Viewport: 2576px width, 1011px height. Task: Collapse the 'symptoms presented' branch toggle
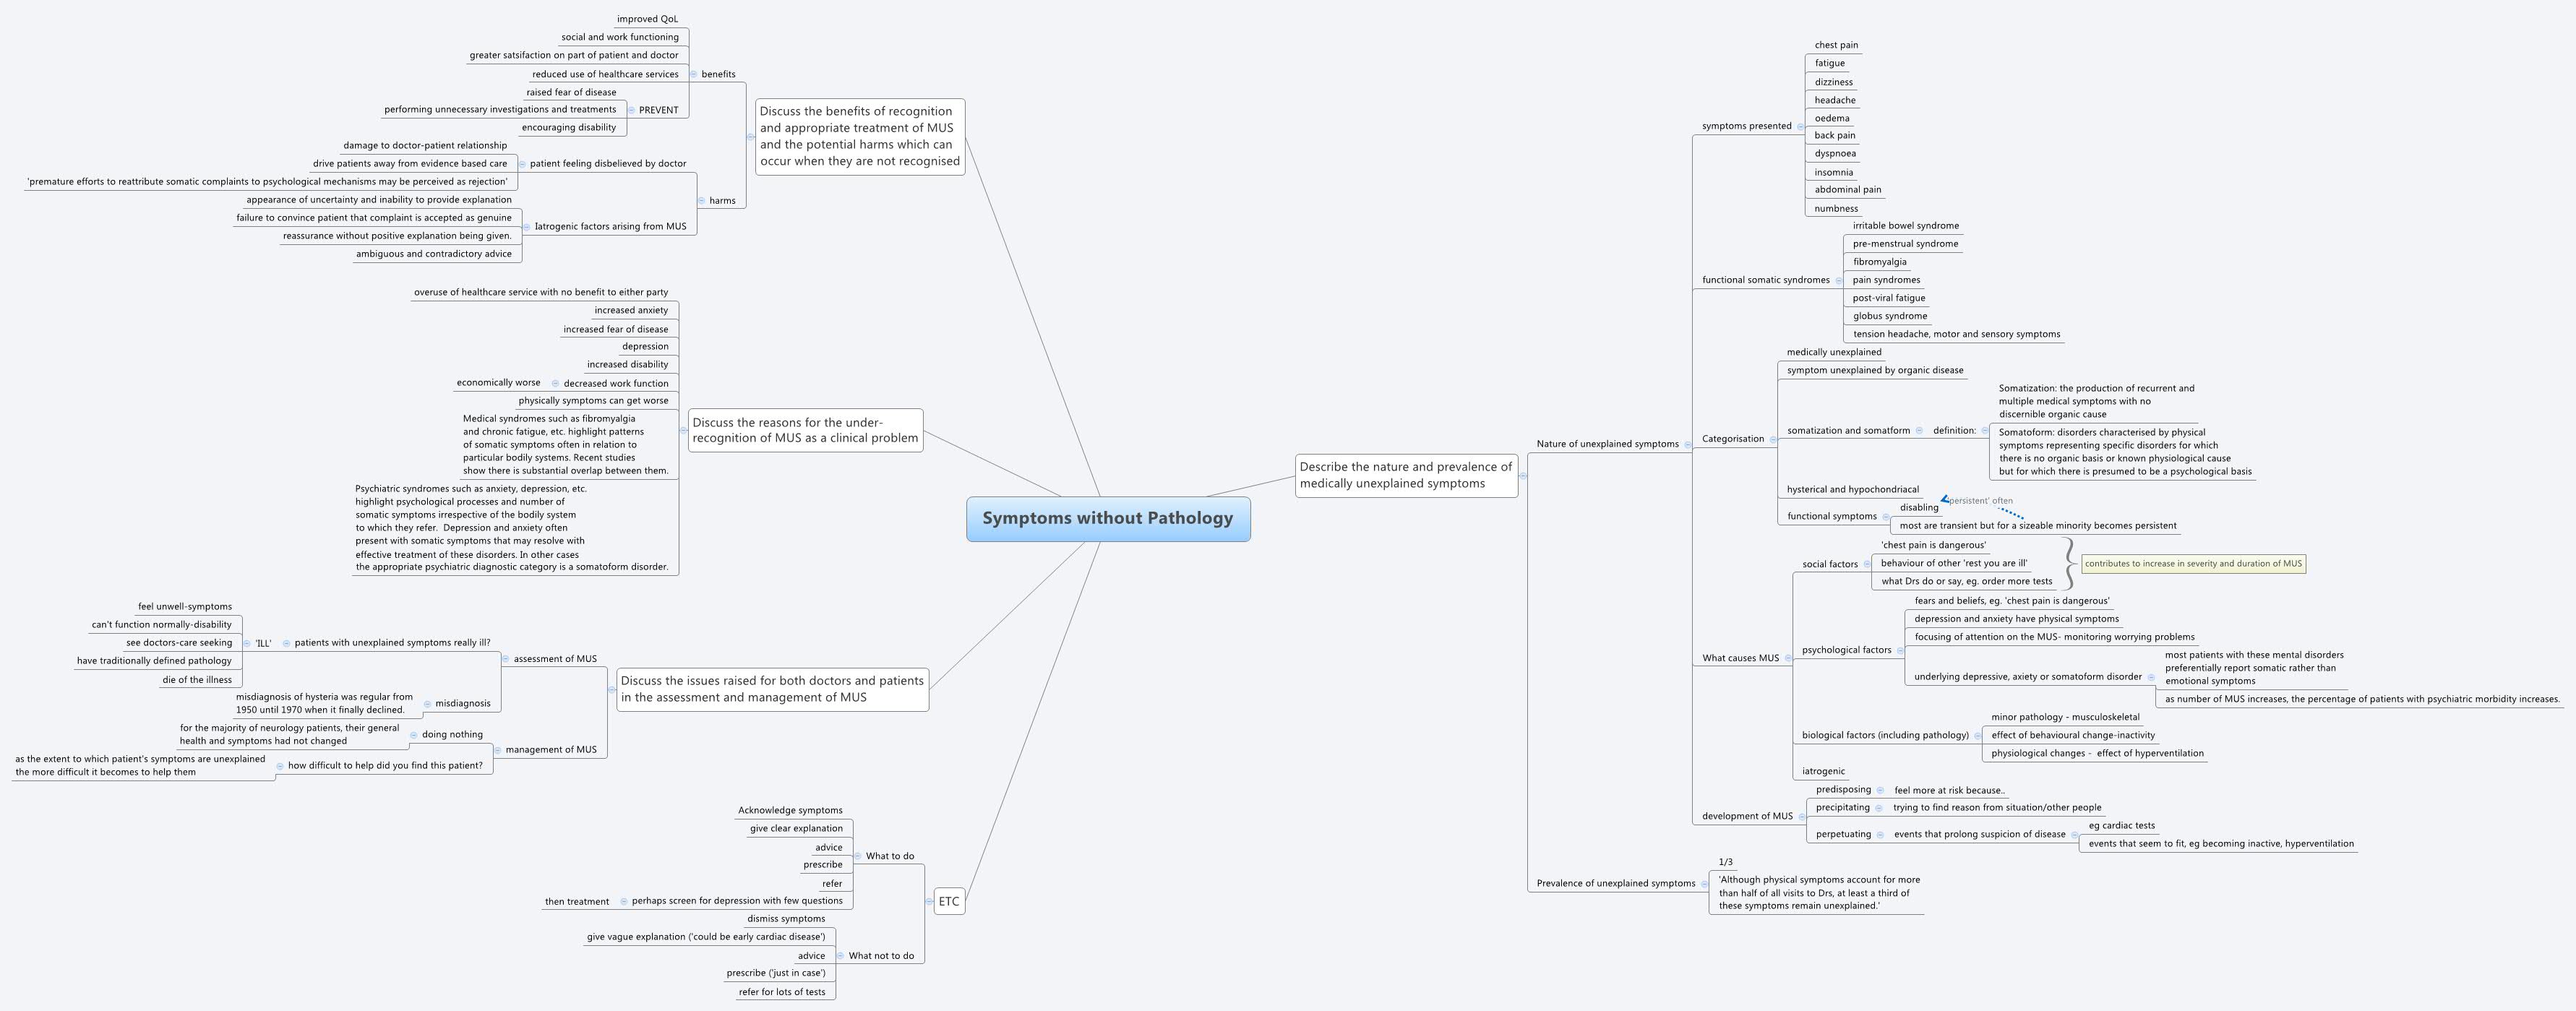pyautogui.click(x=1800, y=127)
